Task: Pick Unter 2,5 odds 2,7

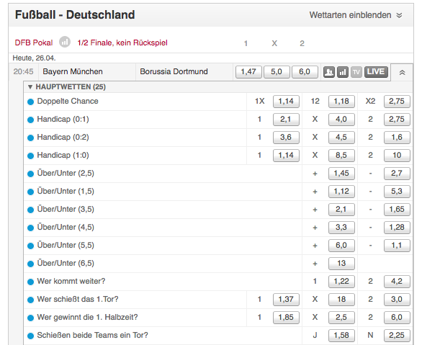Action: (x=397, y=174)
